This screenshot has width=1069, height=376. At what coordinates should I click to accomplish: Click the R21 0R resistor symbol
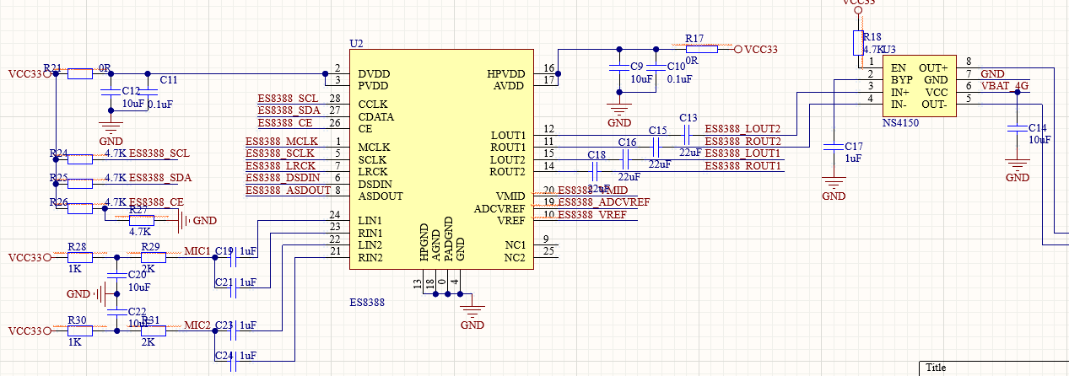click(80, 73)
